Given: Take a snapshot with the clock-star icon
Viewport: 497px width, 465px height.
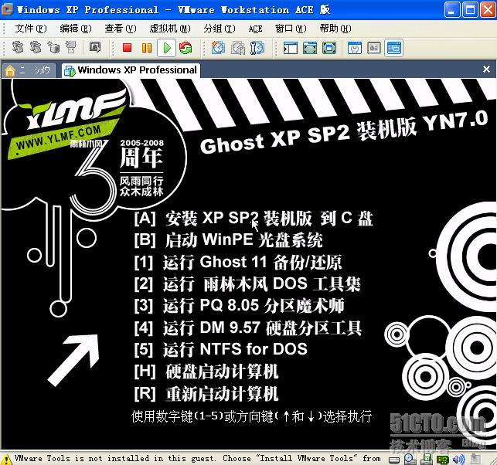Looking at the screenshot, I should (218, 48).
